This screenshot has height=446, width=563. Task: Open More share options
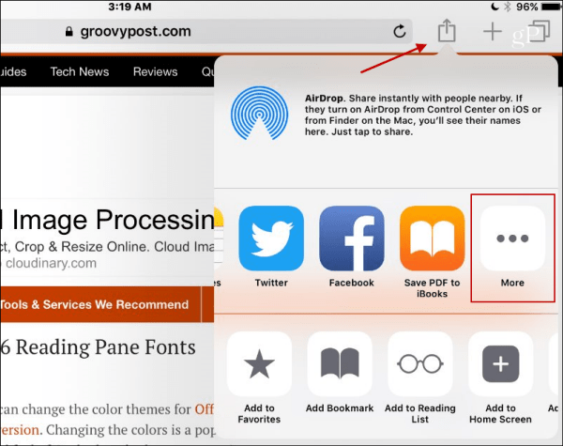[x=512, y=238]
